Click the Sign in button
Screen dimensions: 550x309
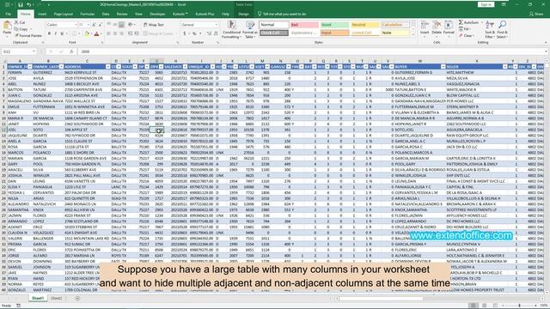click(486, 4)
